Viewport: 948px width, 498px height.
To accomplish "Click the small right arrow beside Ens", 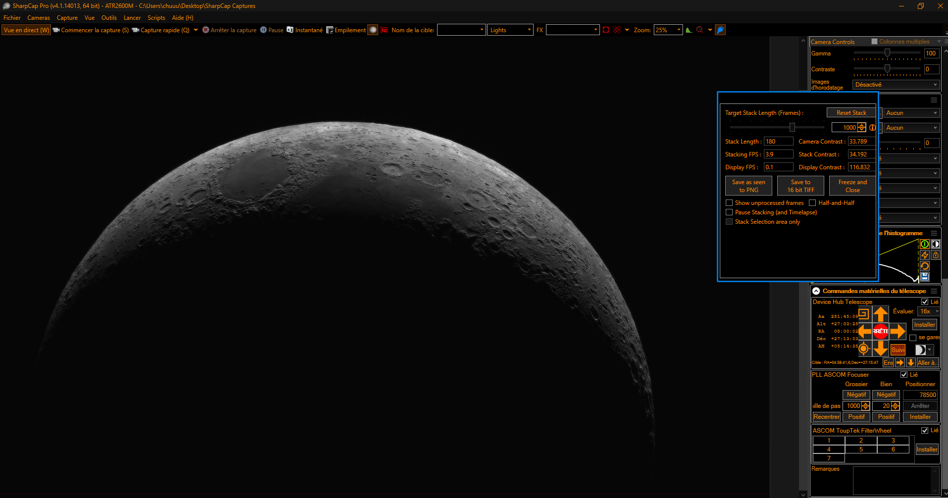I will (x=900, y=362).
